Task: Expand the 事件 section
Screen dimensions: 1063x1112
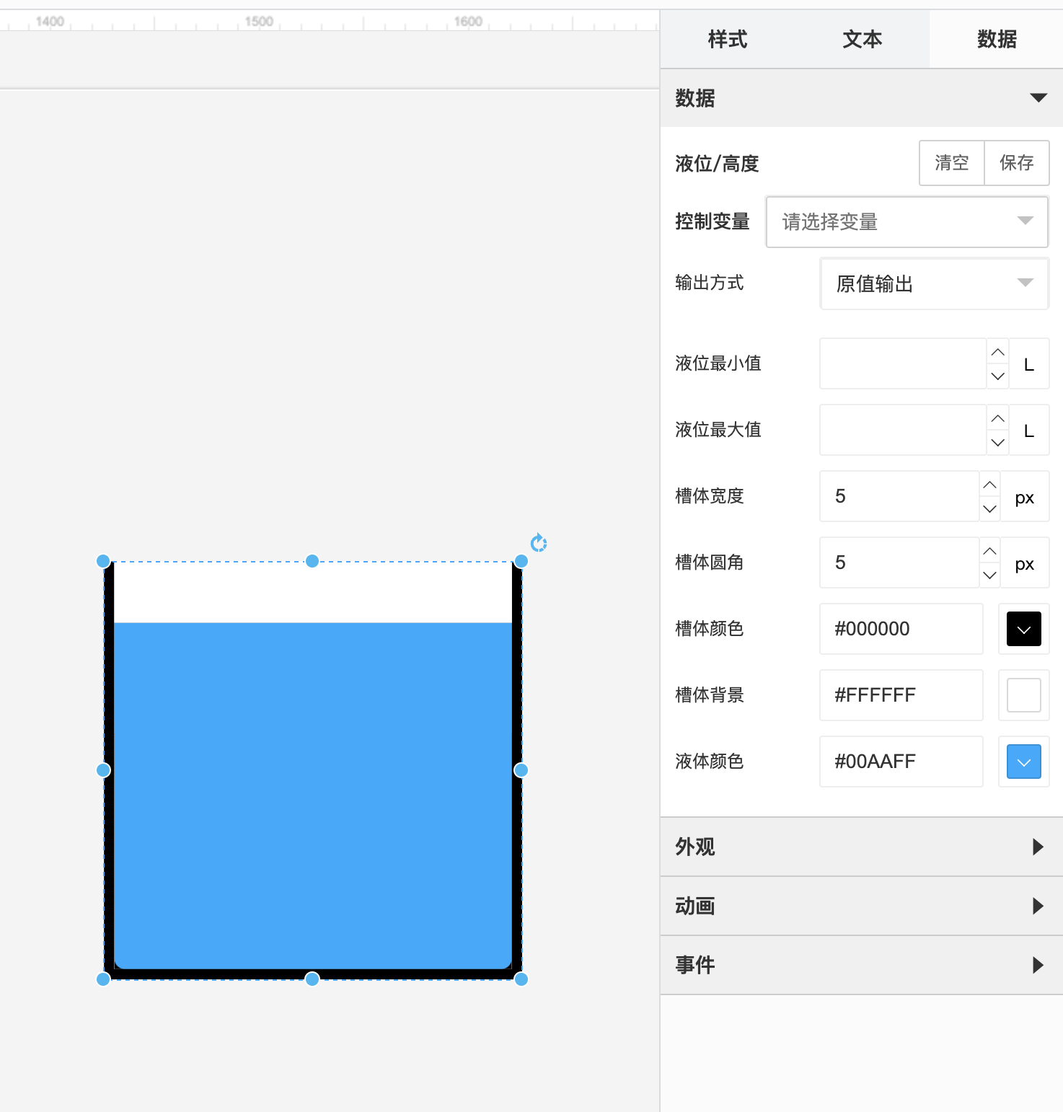Action: (862, 965)
